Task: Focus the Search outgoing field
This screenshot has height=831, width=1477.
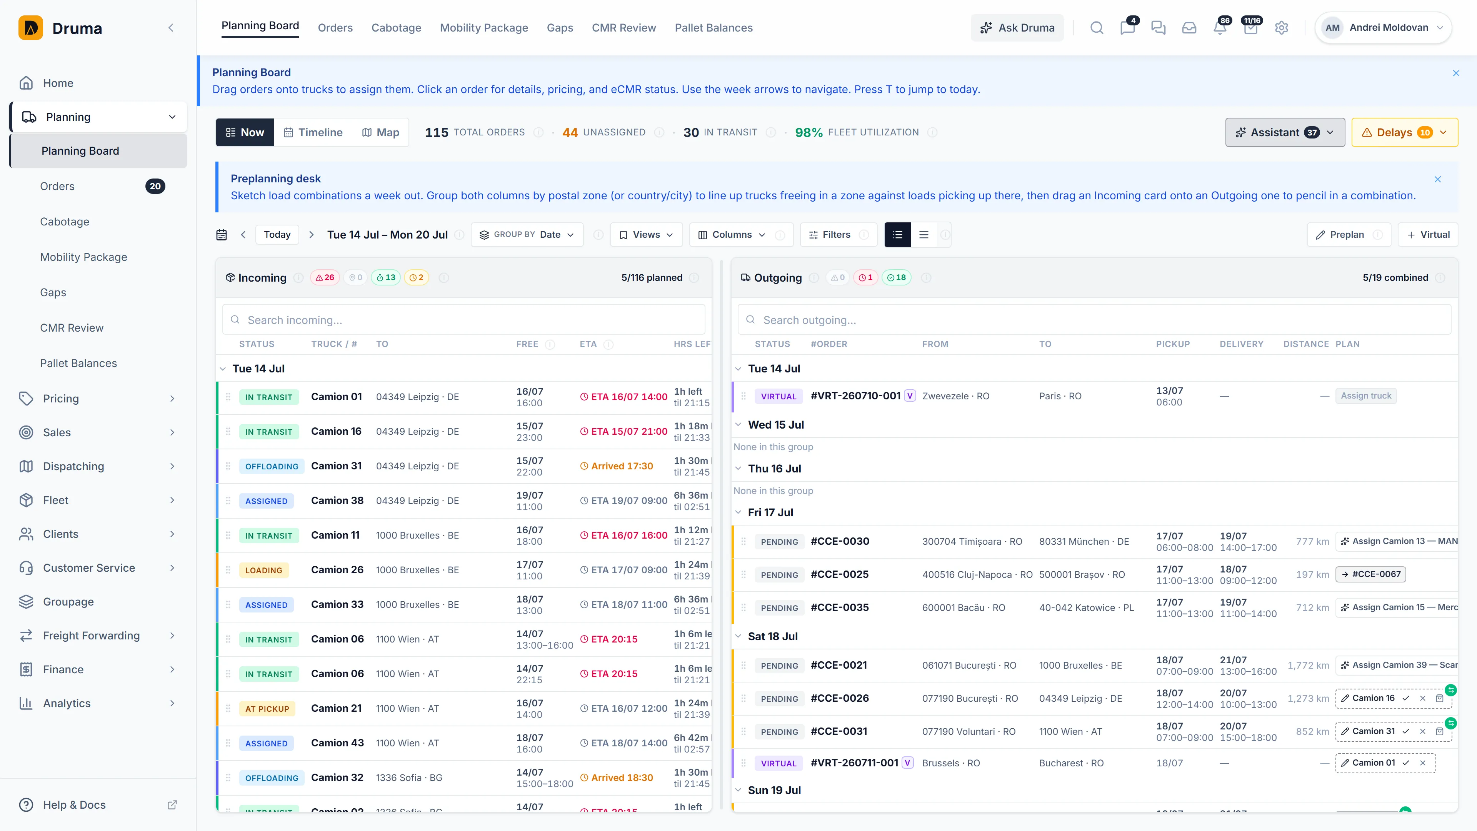Action: tap(1094, 319)
